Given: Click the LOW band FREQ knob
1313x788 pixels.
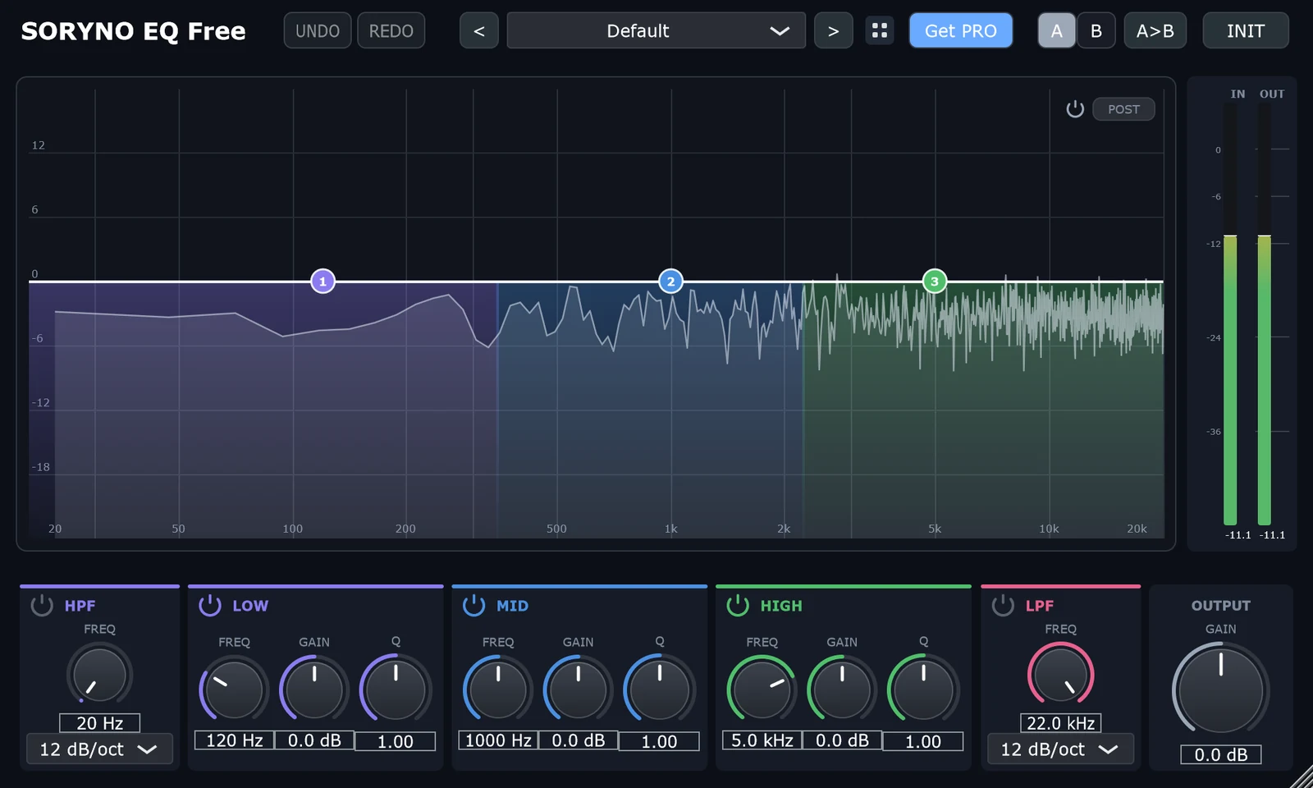Looking at the screenshot, I should tap(234, 689).
